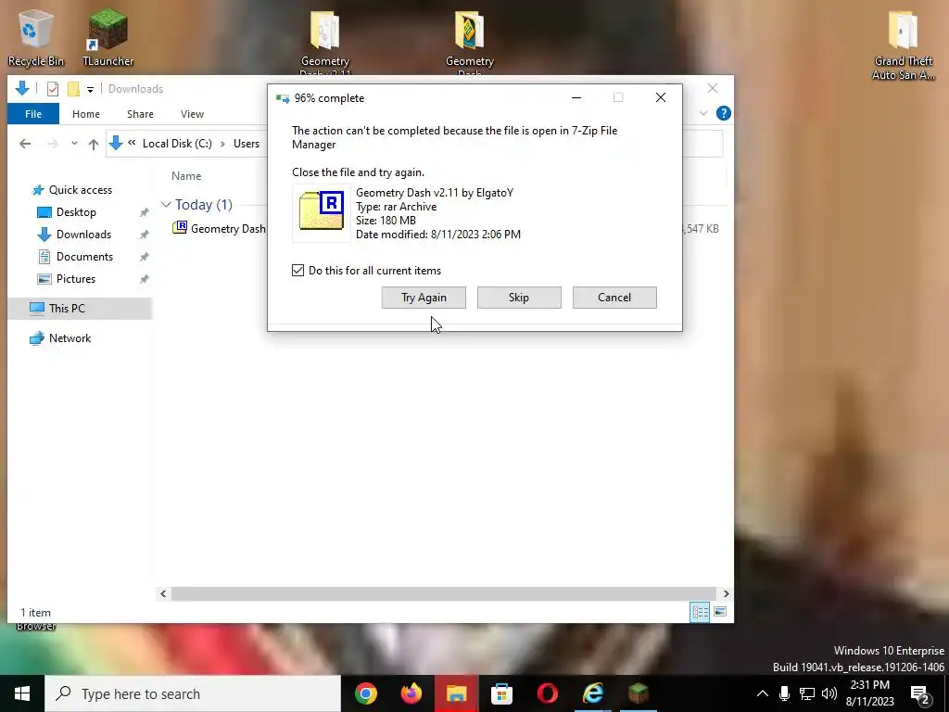Viewport: 949px width, 712px height.
Task: Select the Geometry Dash v2.11 desktop folder
Action: click(x=325, y=41)
